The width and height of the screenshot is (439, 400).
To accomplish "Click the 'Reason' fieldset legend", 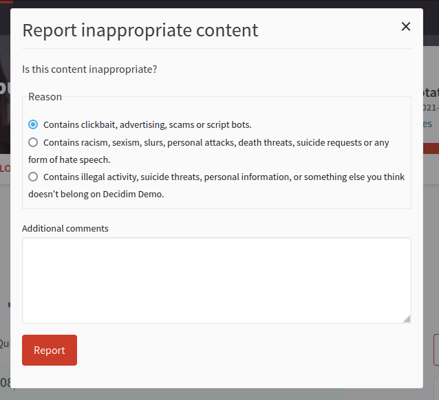I will point(45,97).
